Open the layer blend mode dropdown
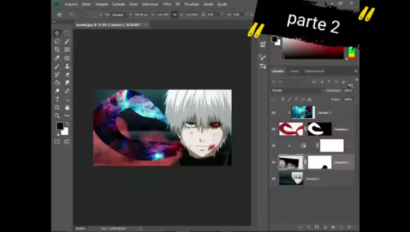Screen dimensions: 410x232 (298, 90)
